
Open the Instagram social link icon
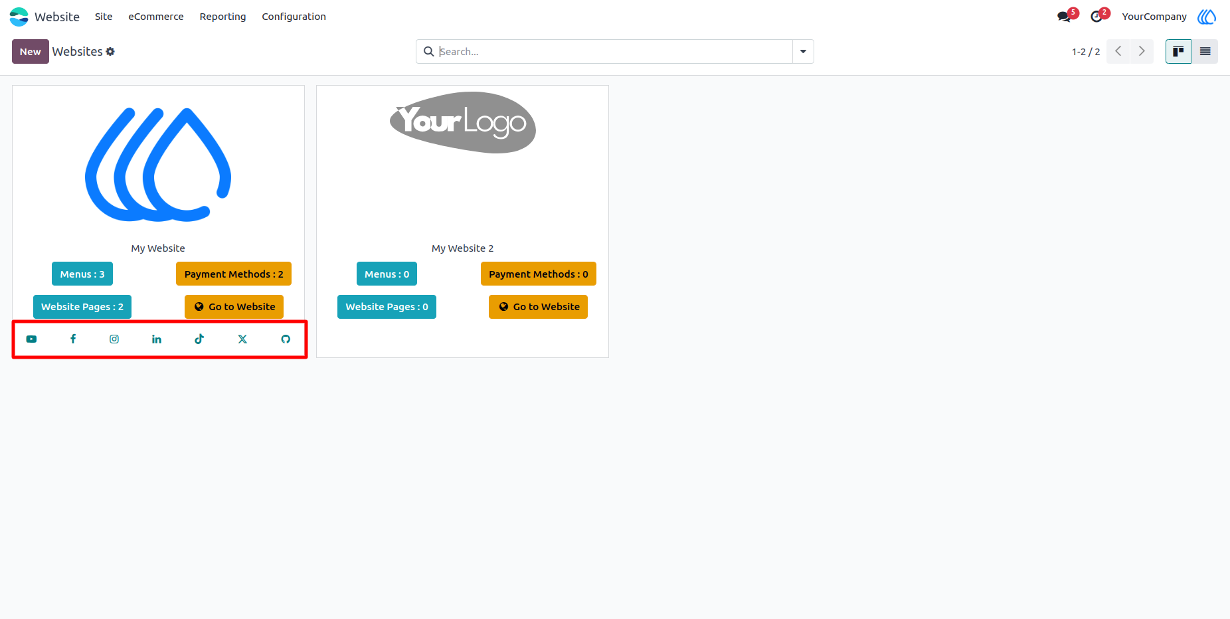click(x=114, y=339)
